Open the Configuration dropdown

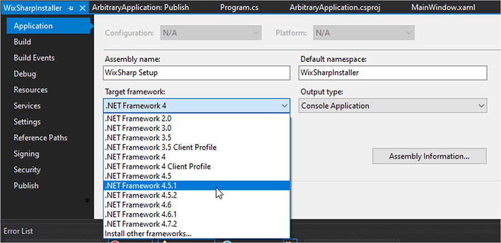(x=211, y=33)
